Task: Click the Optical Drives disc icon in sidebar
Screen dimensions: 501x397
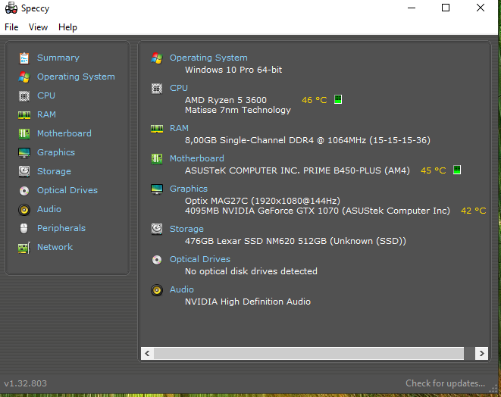Action: [24, 191]
